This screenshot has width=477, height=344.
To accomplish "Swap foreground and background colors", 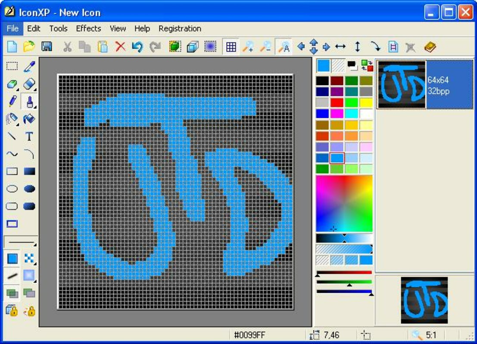I will tap(367, 65).
